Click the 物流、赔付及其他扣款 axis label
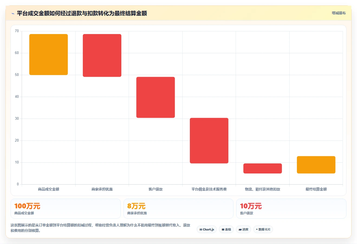Viewport: 357px width, 244px height. click(262, 189)
